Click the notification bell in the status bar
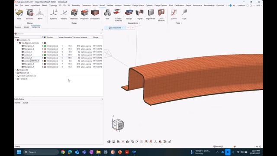277x156 pixels. pos(260,146)
